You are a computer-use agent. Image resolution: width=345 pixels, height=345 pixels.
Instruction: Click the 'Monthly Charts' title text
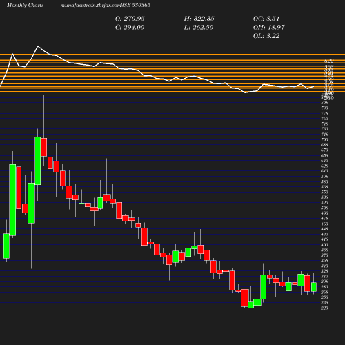click(x=25, y=6)
